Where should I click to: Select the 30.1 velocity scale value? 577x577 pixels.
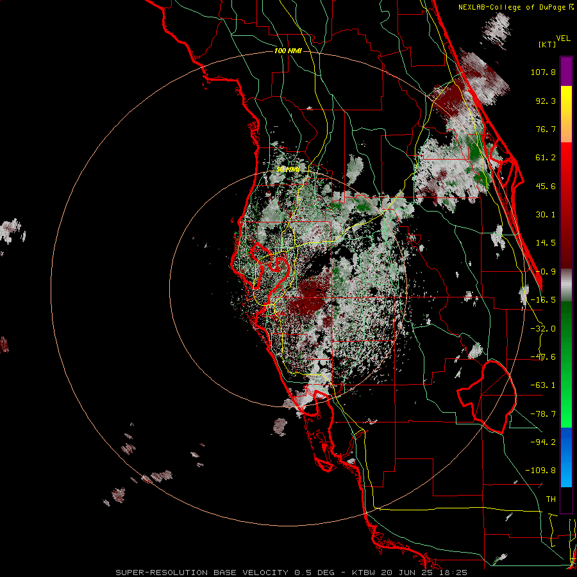tap(546, 215)
